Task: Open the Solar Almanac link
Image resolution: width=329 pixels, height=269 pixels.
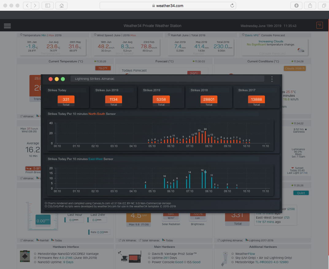Action: pos(149,240)
